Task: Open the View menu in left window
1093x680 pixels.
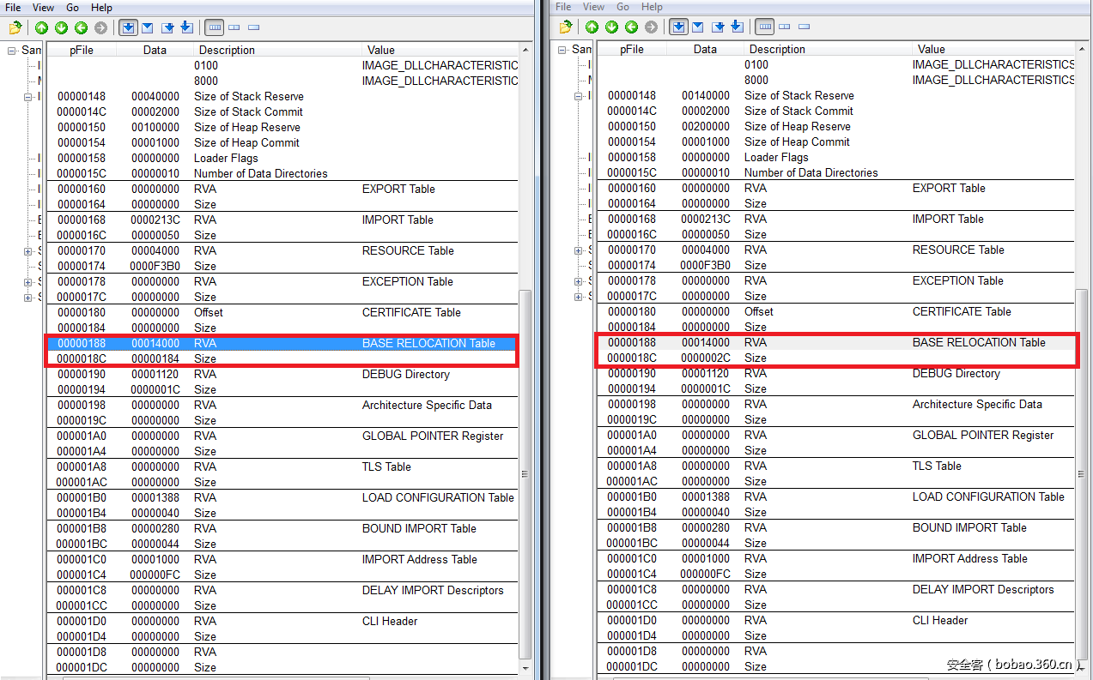Action: pyautogui.click(x=43, y=8)
